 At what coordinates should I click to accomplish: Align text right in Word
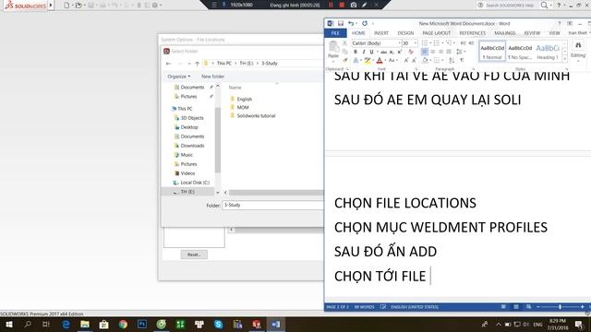(x=440, y=52)
